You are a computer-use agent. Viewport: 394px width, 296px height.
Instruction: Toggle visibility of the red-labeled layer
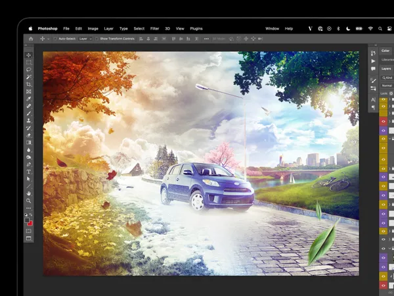pyautogui.click(x=383, y=122)
